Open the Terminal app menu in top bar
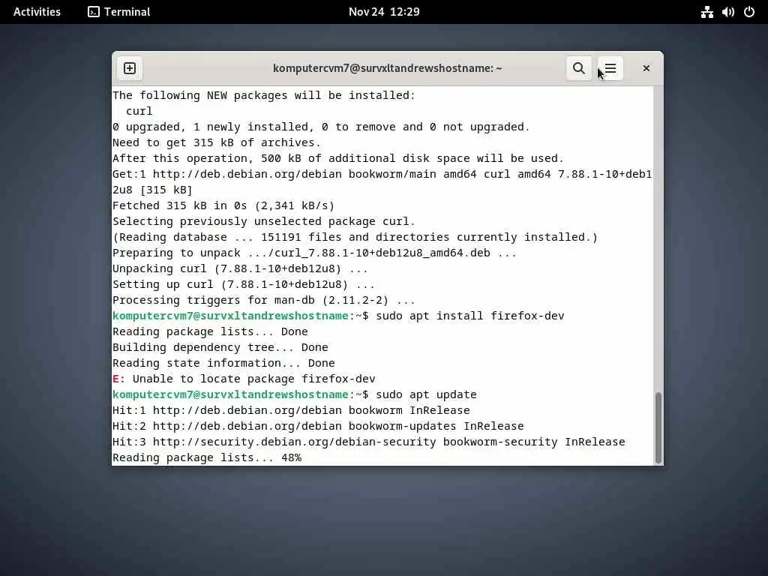The image size is (768, 576). (x=119, y=12)
